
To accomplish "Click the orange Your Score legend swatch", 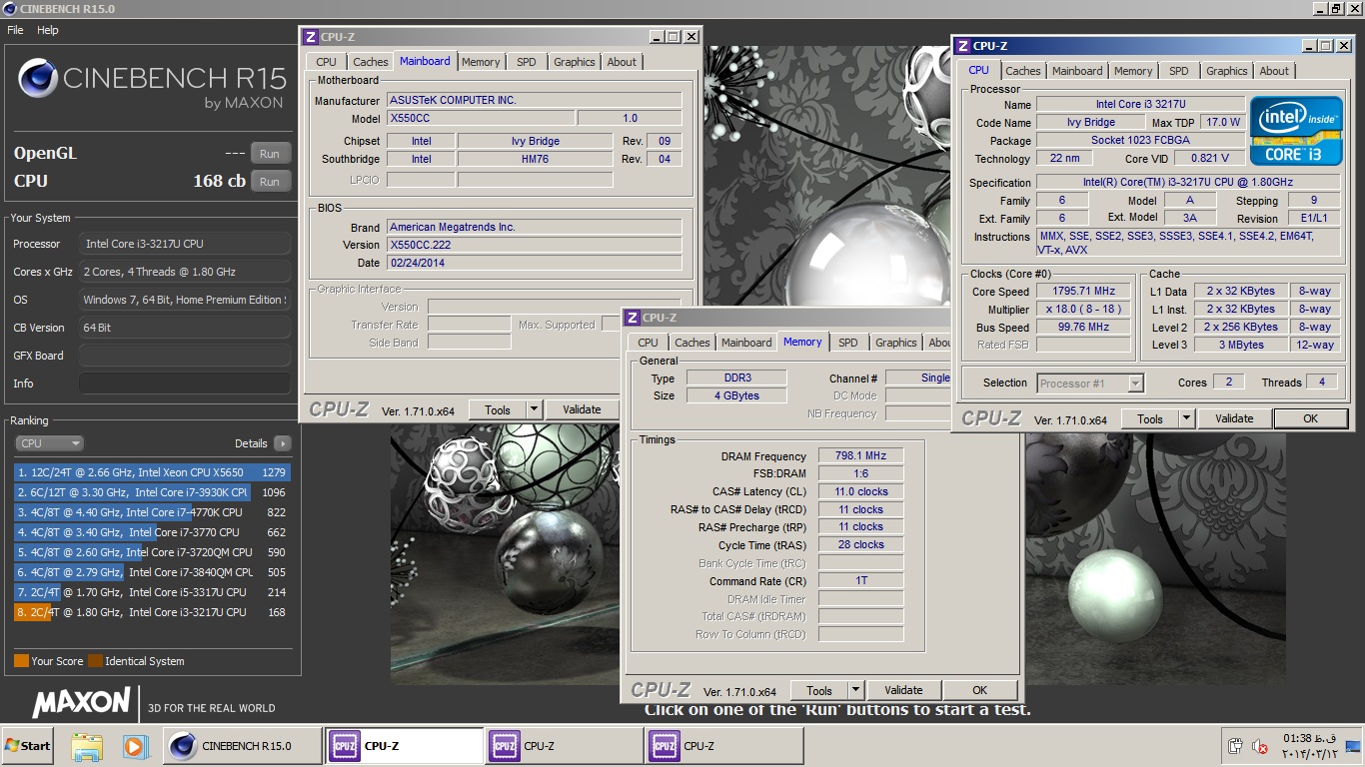I will pos(21,661).
